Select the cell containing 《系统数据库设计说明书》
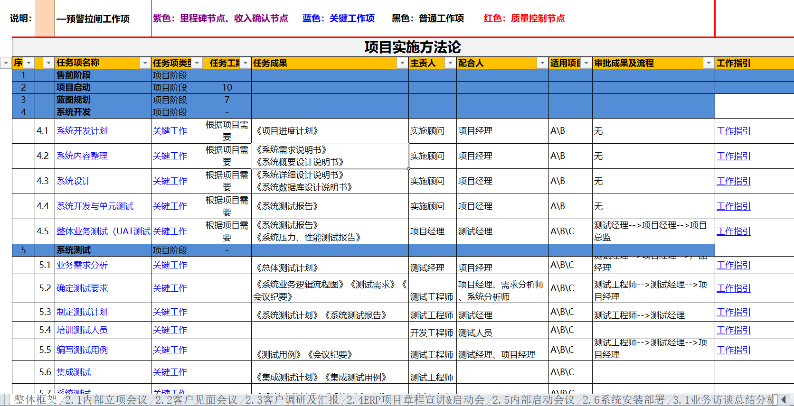The width and height of the screenshot is (794, 406). pyautogui.click(x=330, y=181)
